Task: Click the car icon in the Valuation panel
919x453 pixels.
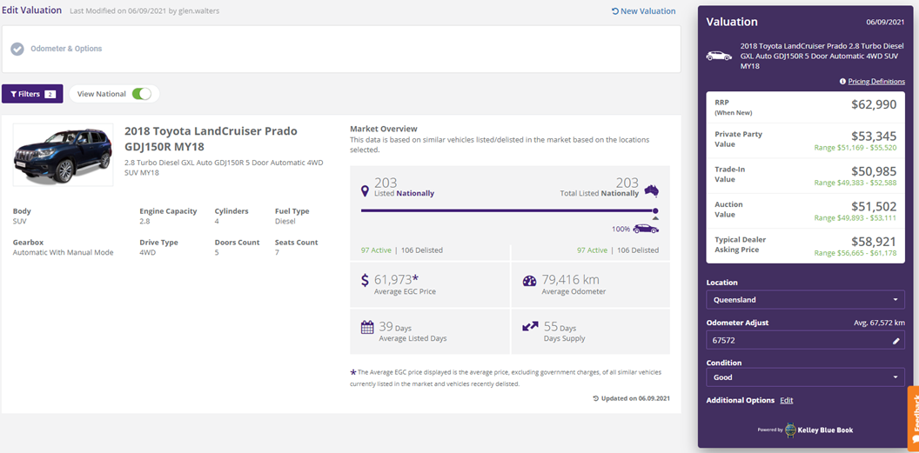Action: 719,56
